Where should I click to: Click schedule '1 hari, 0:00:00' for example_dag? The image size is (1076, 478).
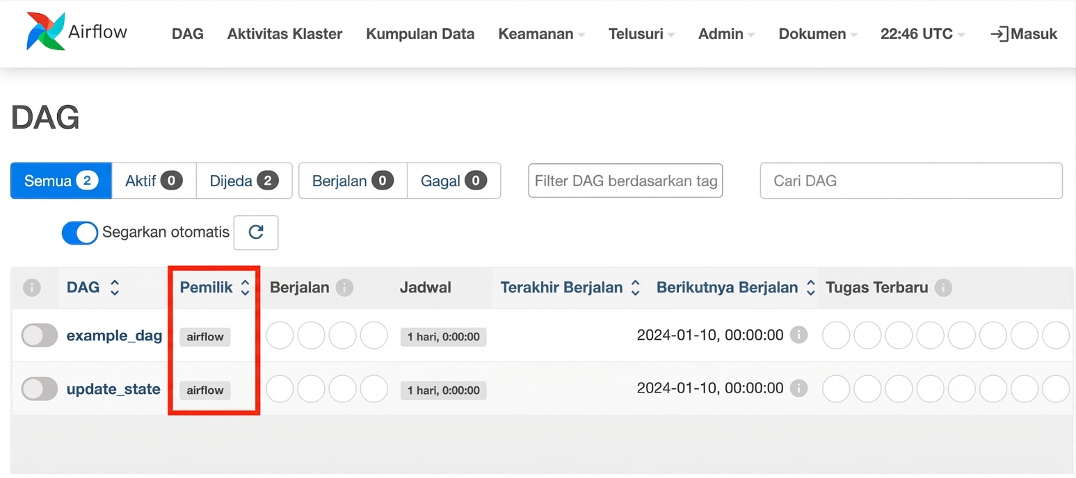tap(443, 337)
